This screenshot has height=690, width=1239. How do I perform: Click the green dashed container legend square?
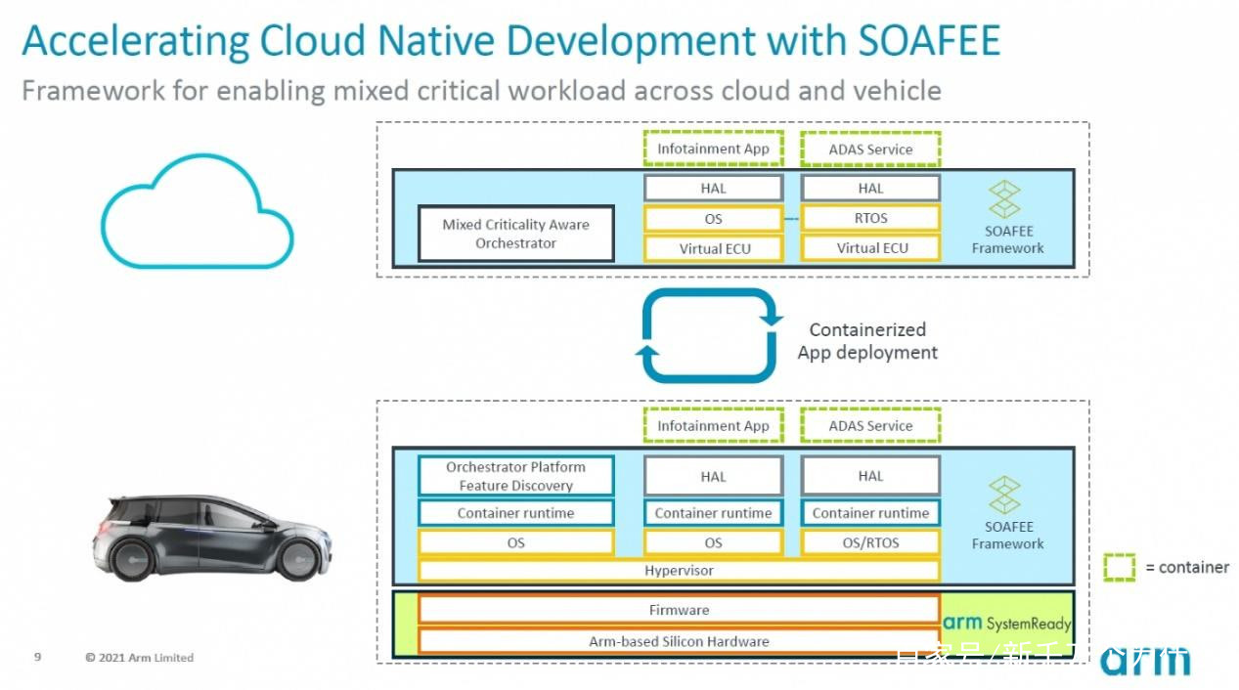(x=1119, y=567)
